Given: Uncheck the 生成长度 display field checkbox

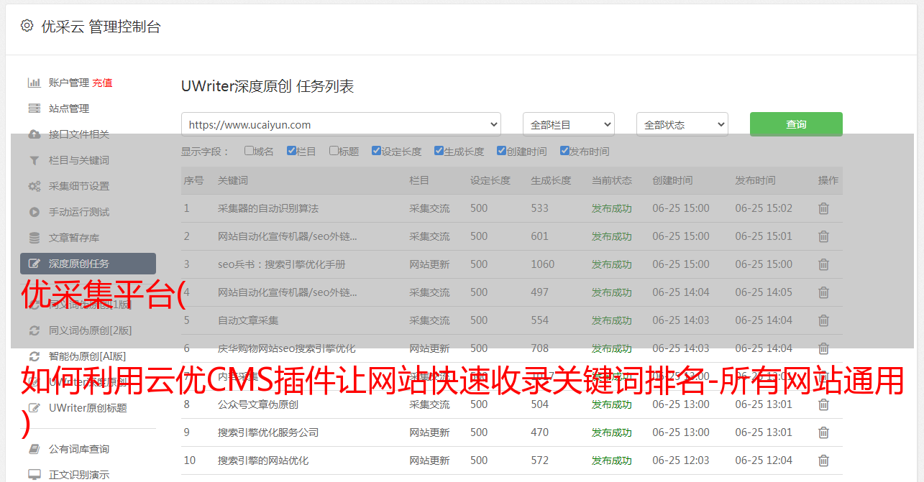Looking at the screenshot, I should click(x=439, y=151).
